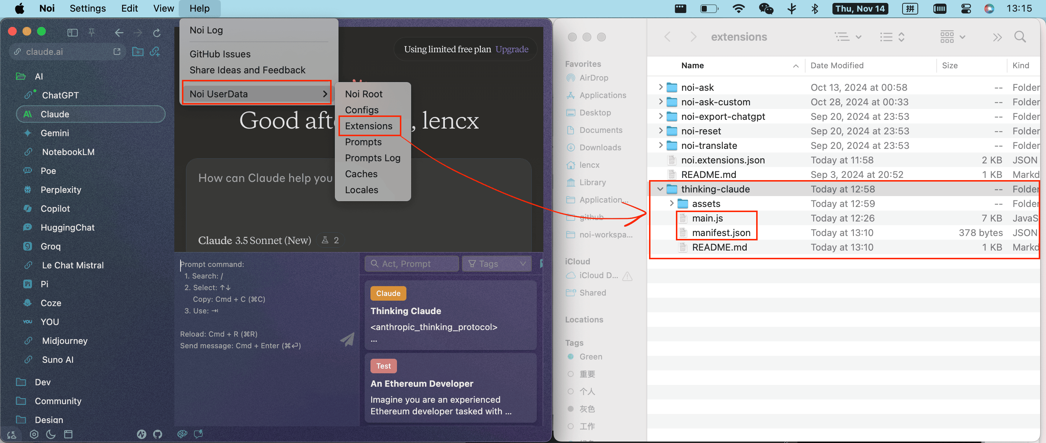1046x443 pixels.
Task: Open the Tags filter dropdown
Action: coord(496,264)
